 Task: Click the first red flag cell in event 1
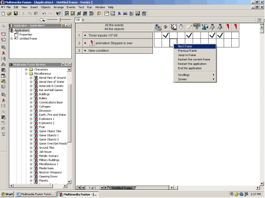pos(228,35)
